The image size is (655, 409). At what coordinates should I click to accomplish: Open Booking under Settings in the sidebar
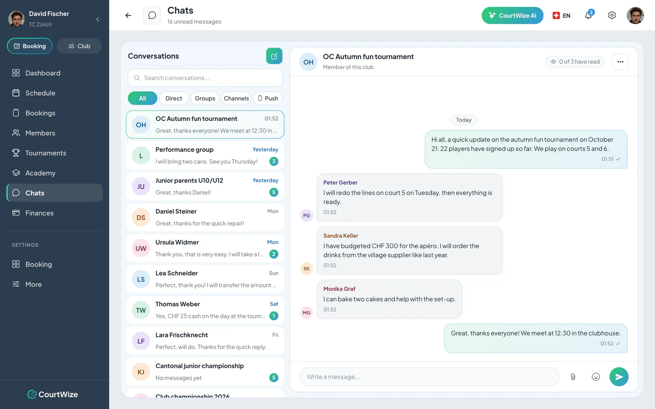pos(55,264)
